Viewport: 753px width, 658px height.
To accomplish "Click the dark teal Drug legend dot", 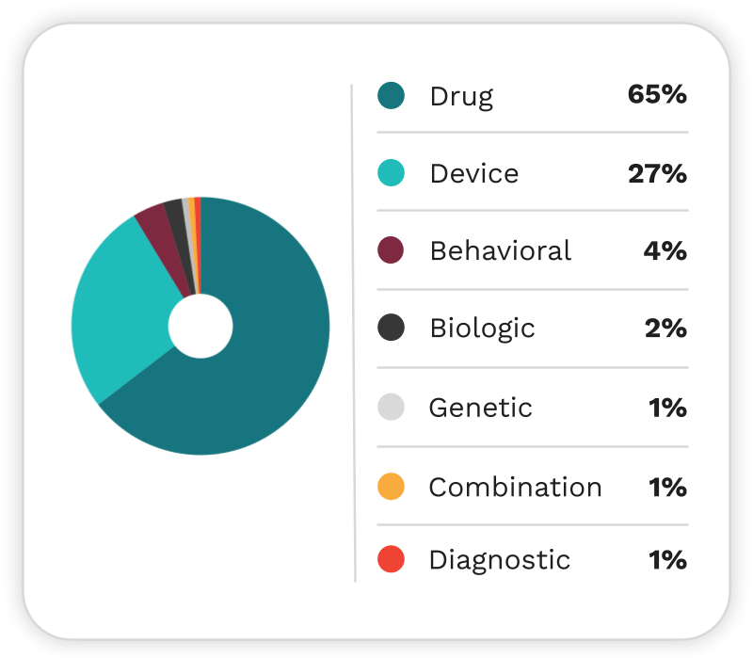I will point(391,95).
